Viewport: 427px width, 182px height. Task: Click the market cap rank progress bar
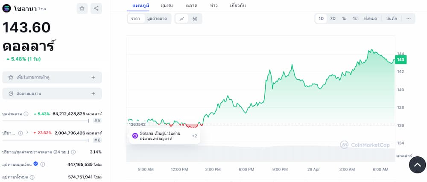[x=46, y=121]
